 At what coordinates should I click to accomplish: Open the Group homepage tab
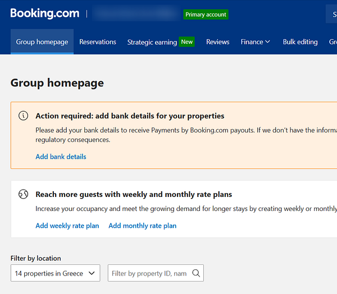(42, 42)
